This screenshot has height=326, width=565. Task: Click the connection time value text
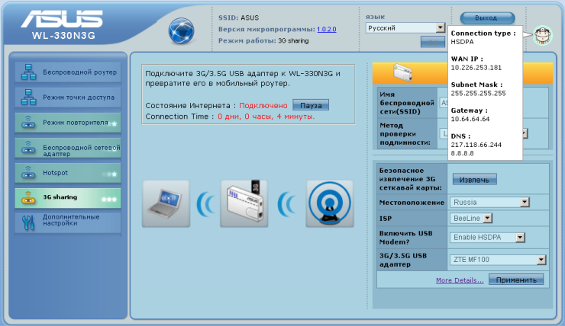pyautogui.click(x=266, y=117)
